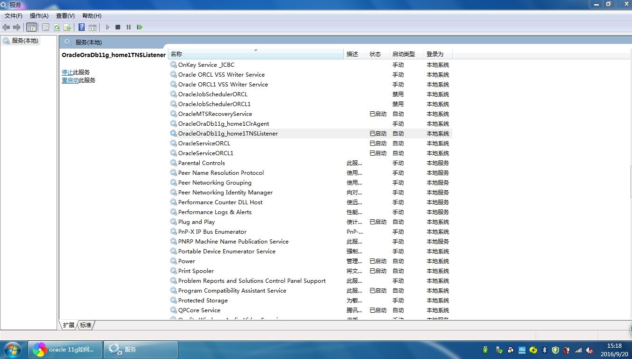
Task: Select OracleOraDb11g_home1TNSListener in the list
Action: point(311,134)
